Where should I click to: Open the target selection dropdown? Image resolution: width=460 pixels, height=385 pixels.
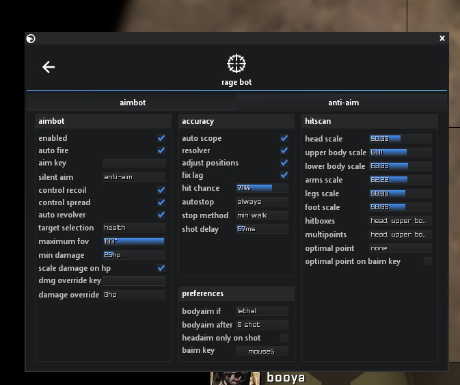[133, 228]
